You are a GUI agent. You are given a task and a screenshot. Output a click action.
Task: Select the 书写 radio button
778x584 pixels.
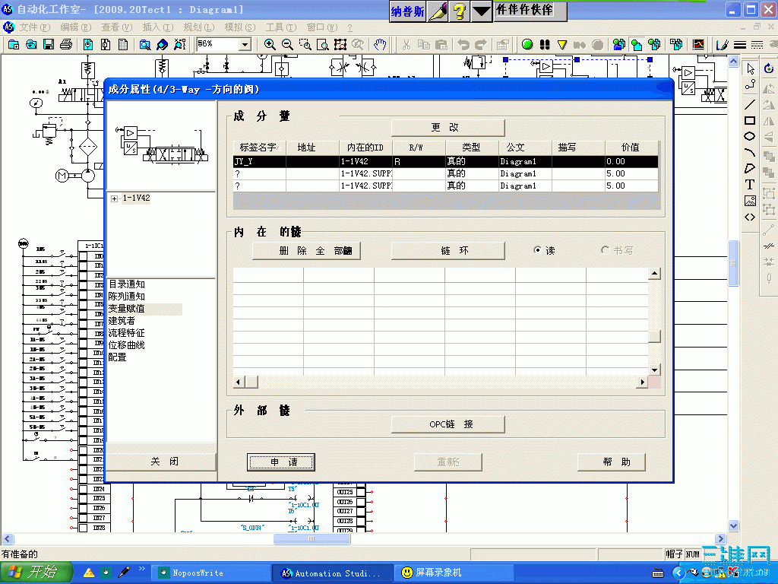click(x=605, y=249)
